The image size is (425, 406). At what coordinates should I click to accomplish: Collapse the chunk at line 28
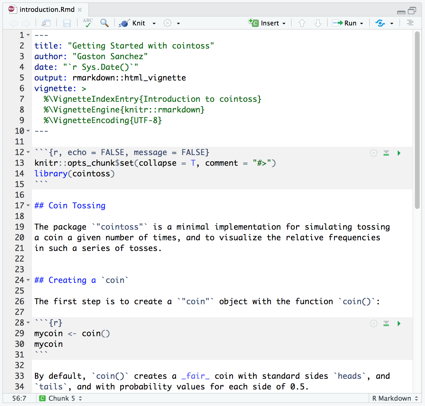click(28, 323)
